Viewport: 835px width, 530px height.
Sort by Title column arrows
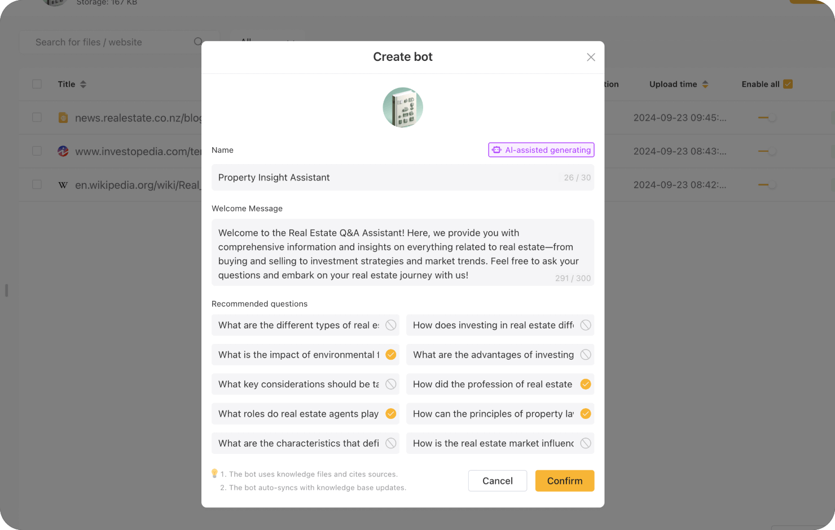tap(83, 84)
